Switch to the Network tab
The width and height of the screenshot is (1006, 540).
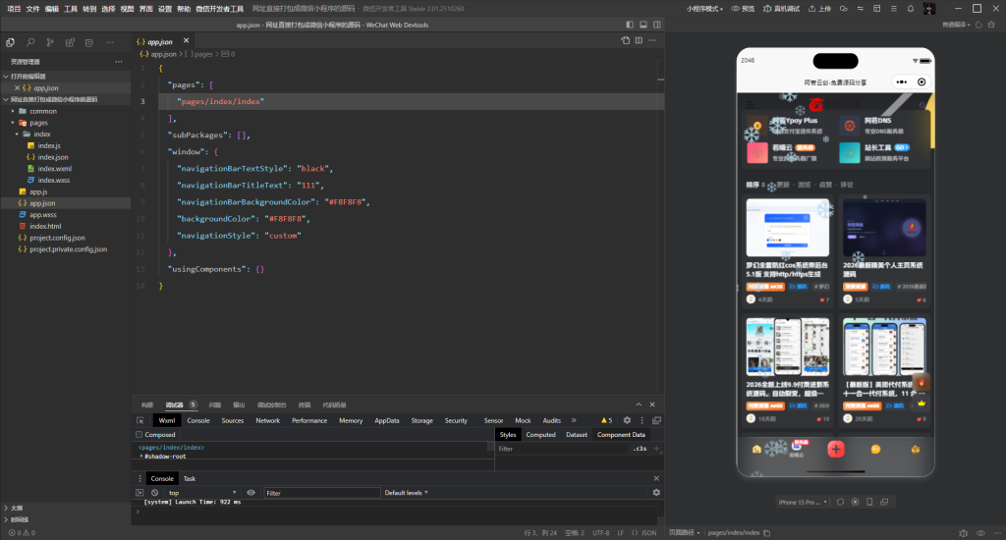[x=267, y=420]
